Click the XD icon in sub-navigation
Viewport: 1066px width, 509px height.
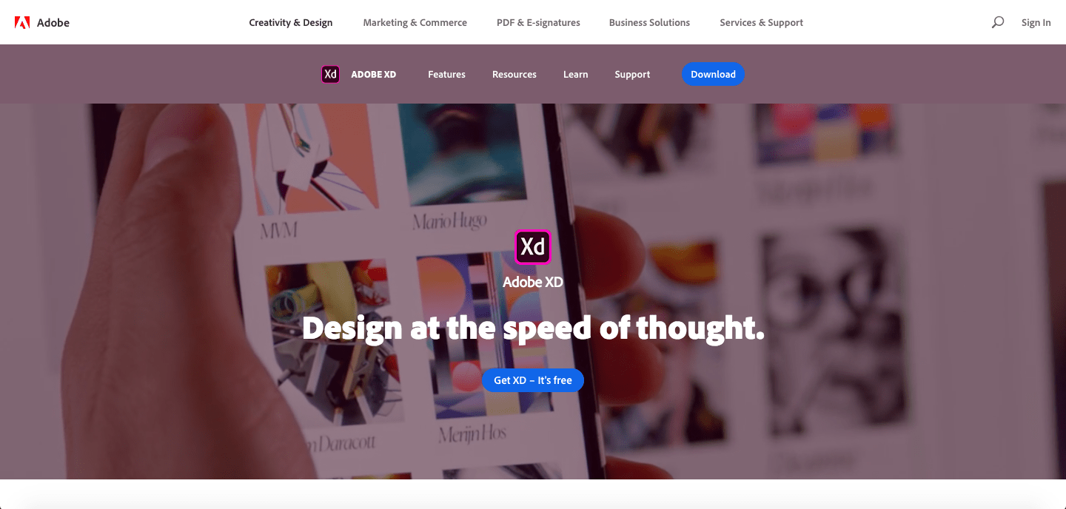[x=330, y=74]
